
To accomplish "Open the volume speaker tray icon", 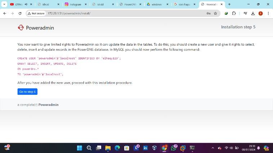I will [x=231, y=148].
